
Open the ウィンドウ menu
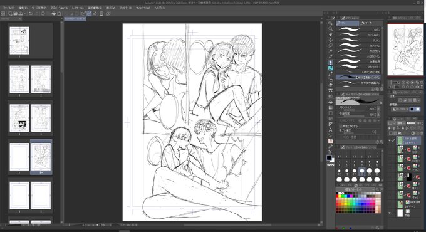143,8
